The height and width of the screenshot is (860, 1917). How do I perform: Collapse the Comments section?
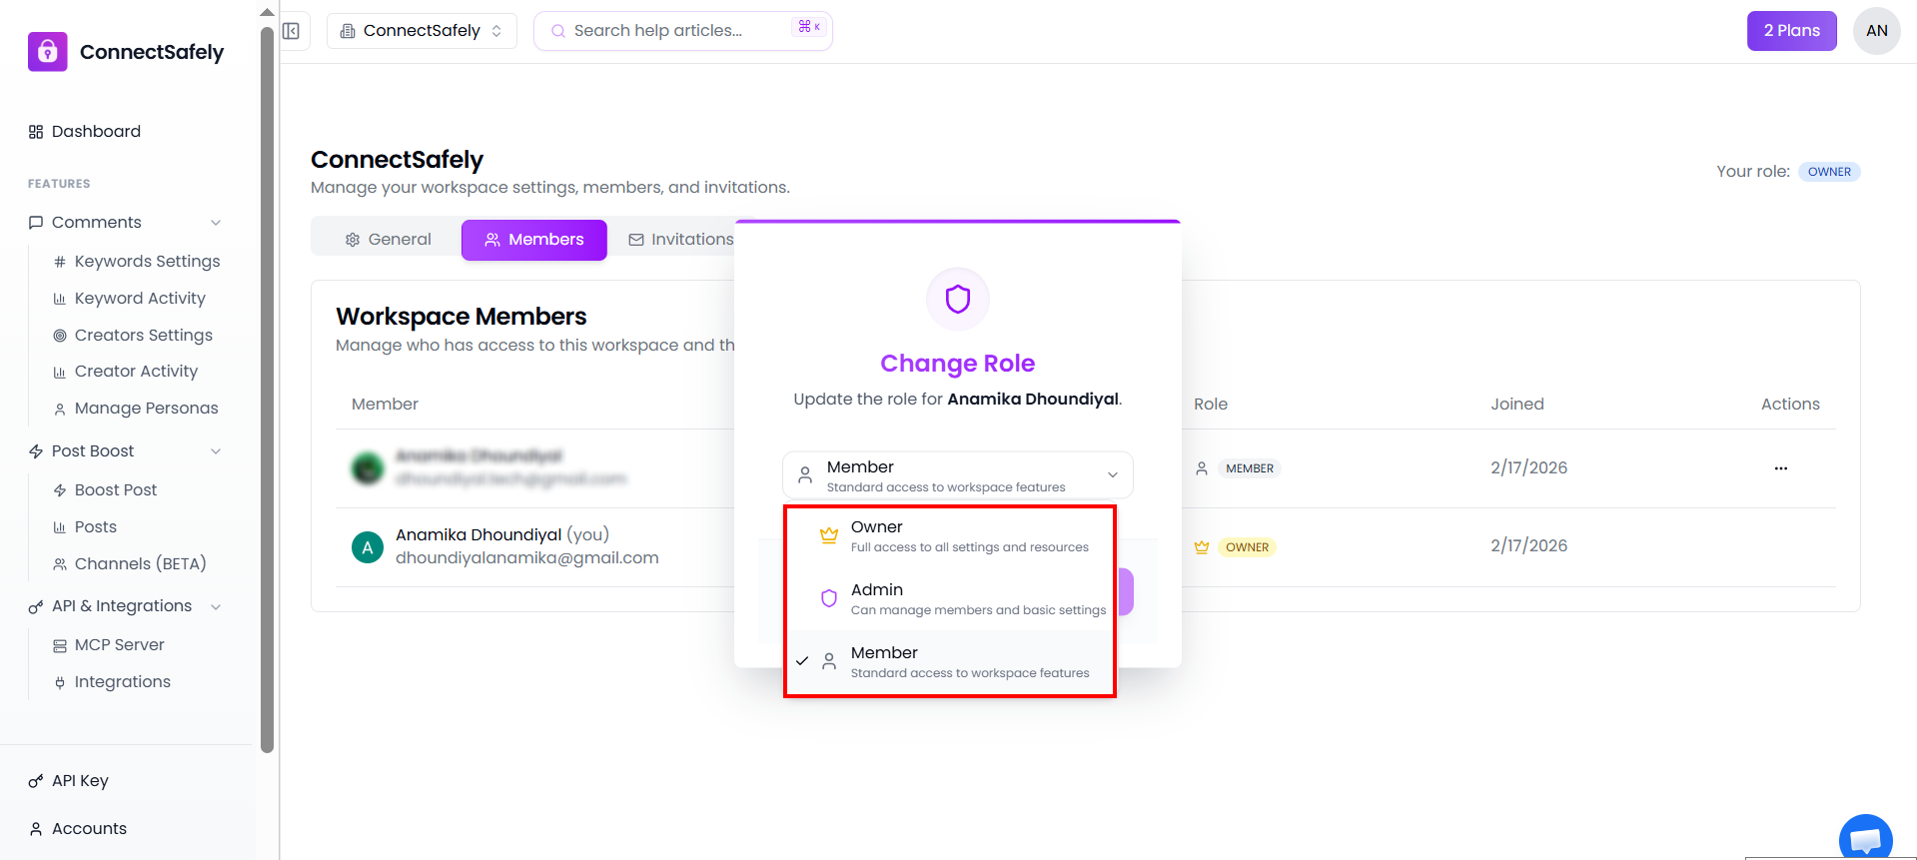216,223
